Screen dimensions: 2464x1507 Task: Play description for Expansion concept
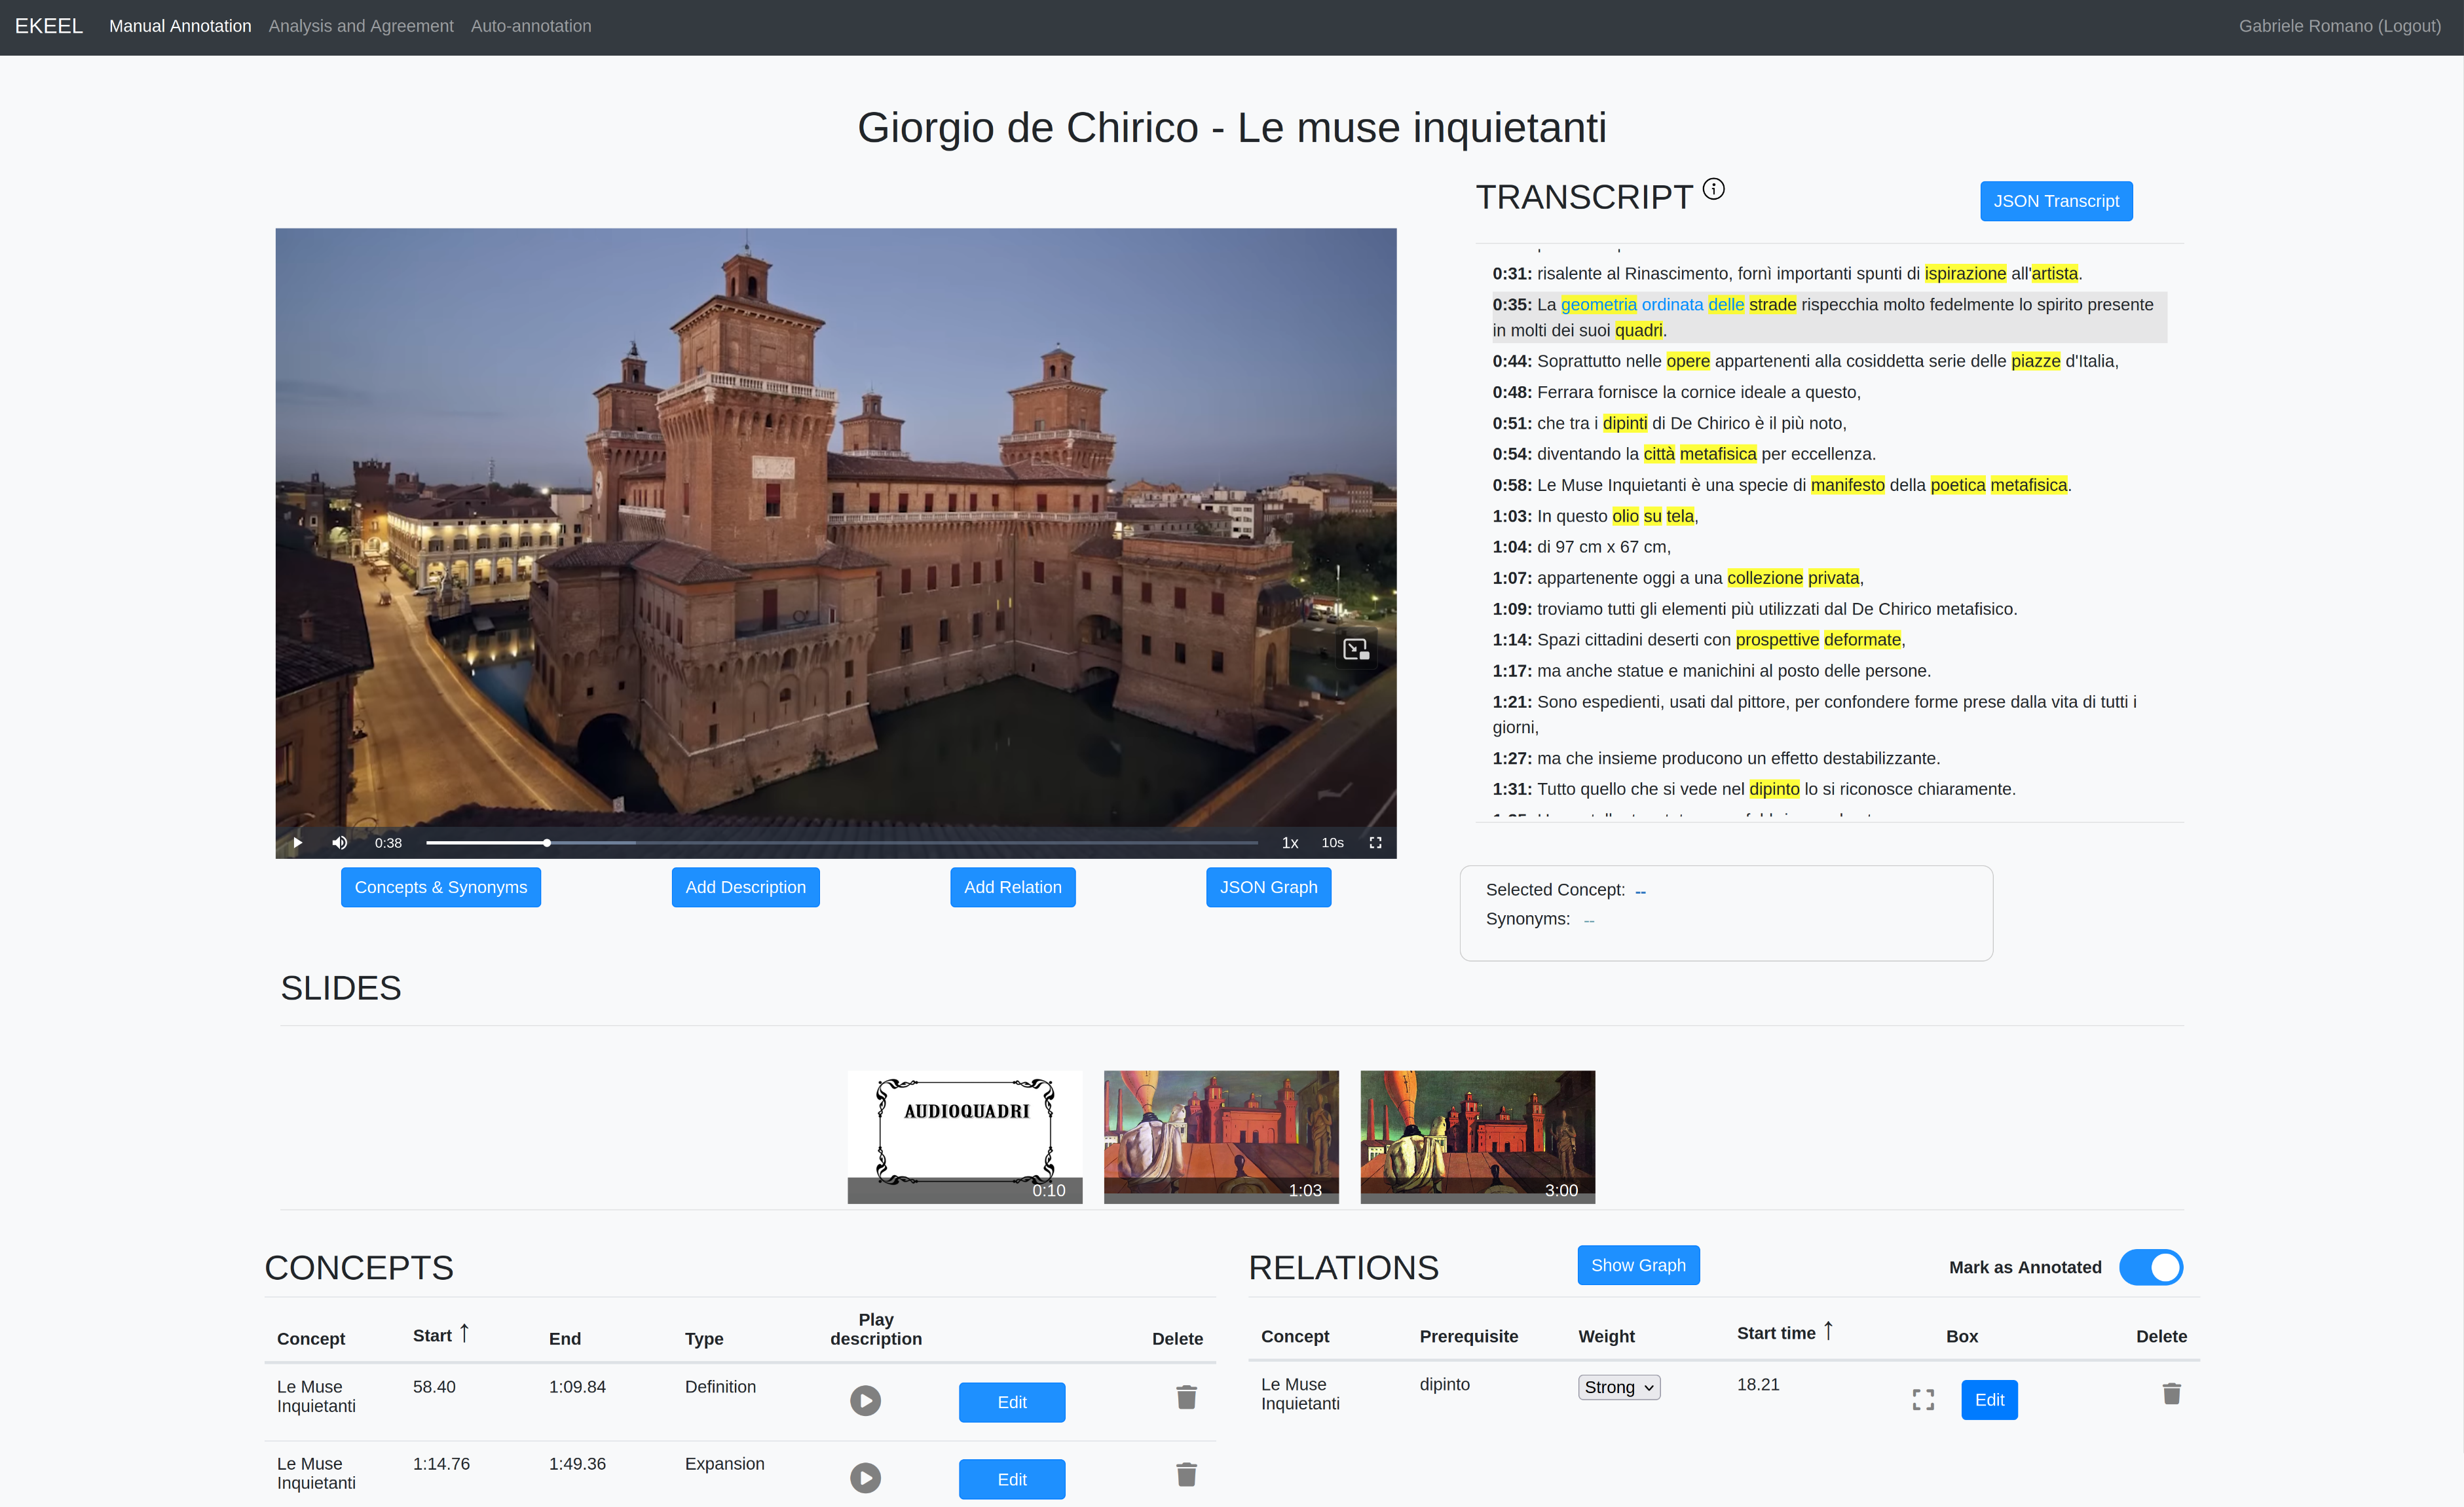[865, 1477]
